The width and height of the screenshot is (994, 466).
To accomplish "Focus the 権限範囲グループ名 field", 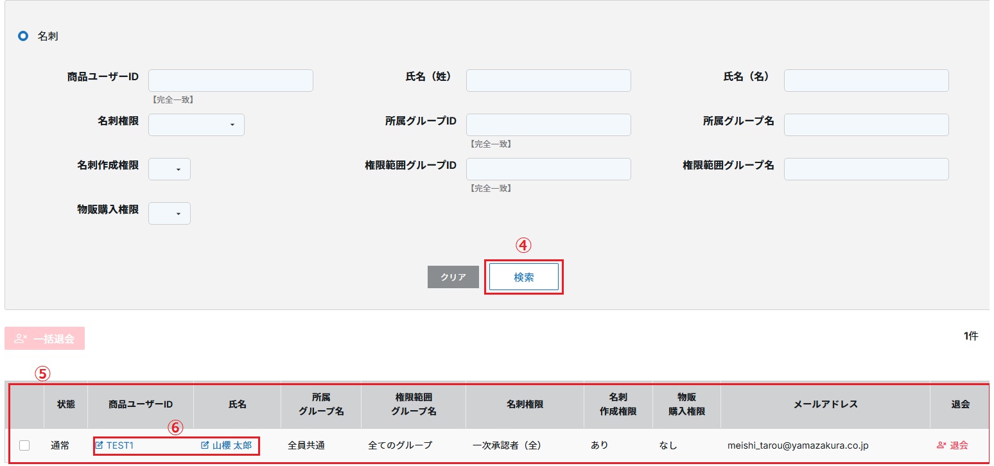I will 866,169.
